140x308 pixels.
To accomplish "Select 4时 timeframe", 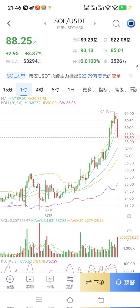I will coord(39,90).
